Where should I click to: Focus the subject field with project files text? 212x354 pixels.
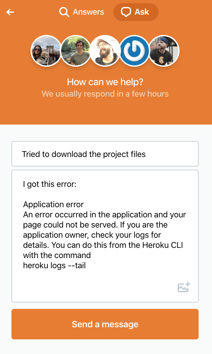pyautogui.click(x=105, y=154)
